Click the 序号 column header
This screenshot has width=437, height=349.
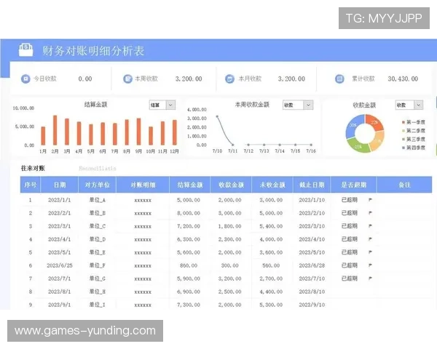pos(31,185)
